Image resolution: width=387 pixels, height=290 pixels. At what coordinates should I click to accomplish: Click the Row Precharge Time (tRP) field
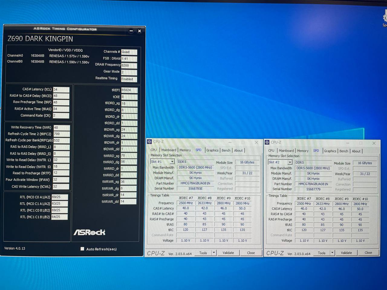(x=61, y=102)
